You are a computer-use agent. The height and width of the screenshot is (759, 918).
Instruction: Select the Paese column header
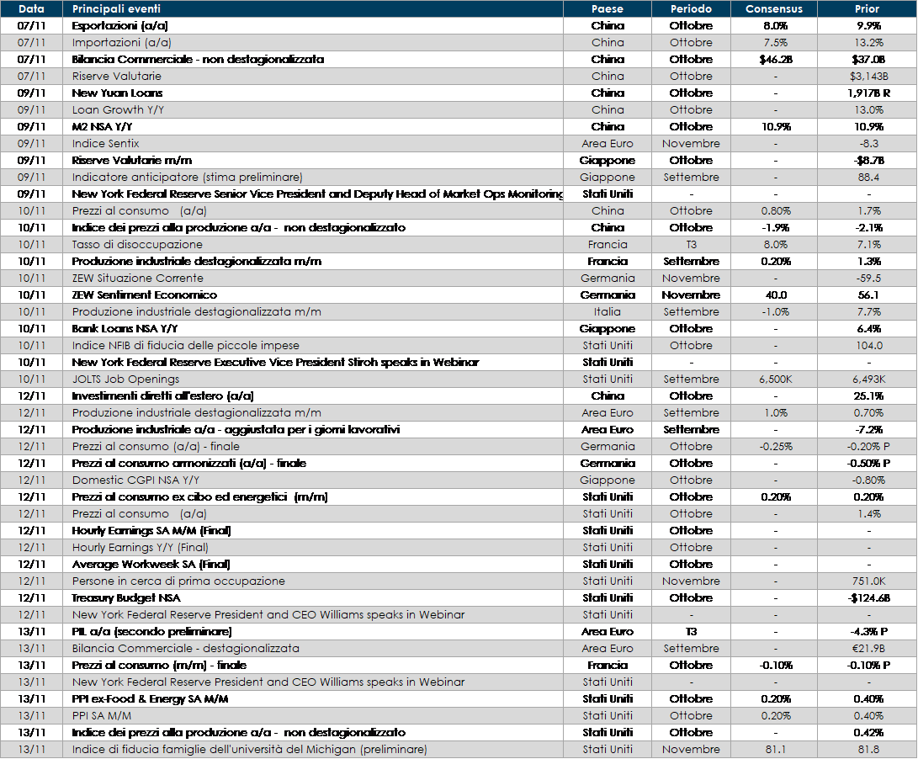point(608,9)
